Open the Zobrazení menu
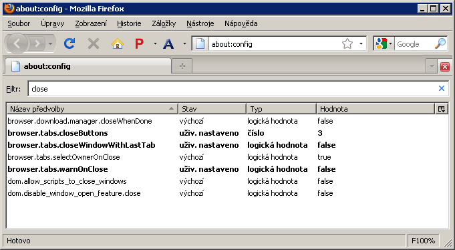 click(x=91, y=23)
